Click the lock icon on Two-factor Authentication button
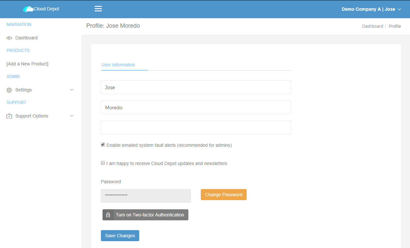 [108, 214]
